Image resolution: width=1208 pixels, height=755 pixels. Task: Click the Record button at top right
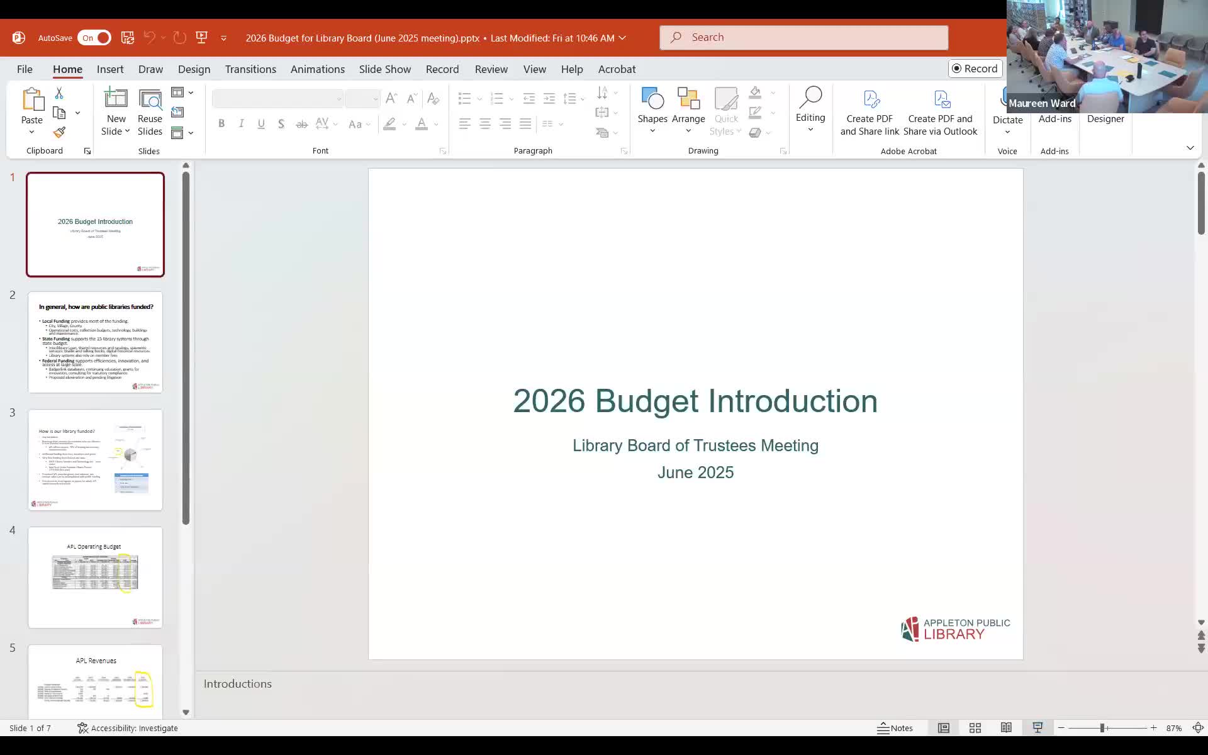click(x=975, y=69)
